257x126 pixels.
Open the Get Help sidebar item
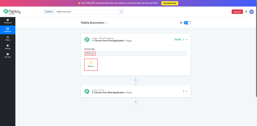tap(8, 55)
